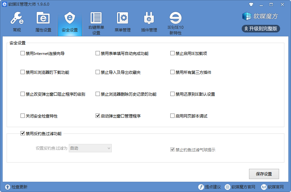Click the 检查更新 up-arrow icon
Viewport: 291px width, 192px height.
[8, 187]
